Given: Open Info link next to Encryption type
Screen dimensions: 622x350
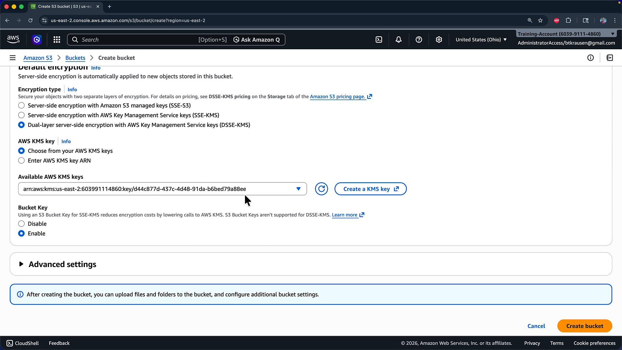Looking at the screenshot, I should coord(72,89).
